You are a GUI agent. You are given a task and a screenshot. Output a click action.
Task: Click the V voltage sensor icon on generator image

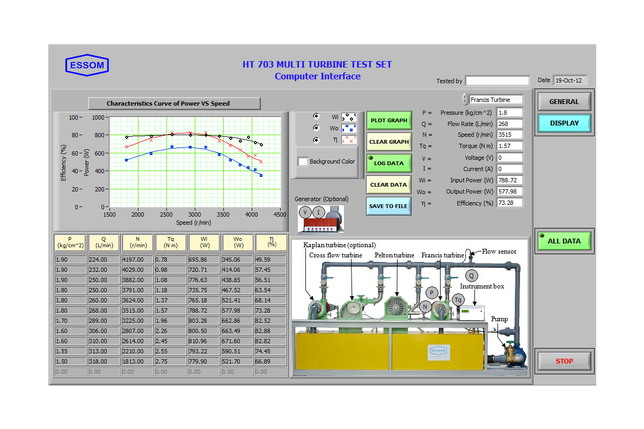(304, 212)
